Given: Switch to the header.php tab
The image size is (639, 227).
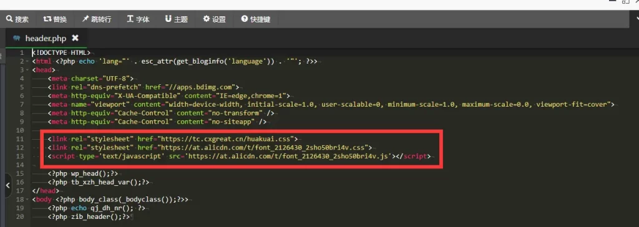Looking at the screenshot, I should pyautogui.click(x=45, y=38).
